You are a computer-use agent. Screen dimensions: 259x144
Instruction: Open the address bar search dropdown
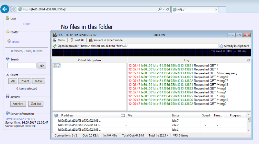163,9
